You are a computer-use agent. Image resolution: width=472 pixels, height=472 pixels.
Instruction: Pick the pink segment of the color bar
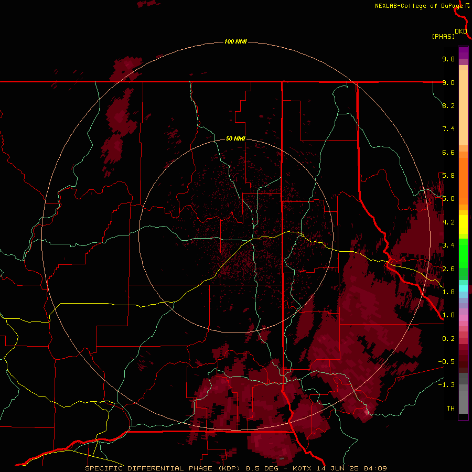[463, 318]
